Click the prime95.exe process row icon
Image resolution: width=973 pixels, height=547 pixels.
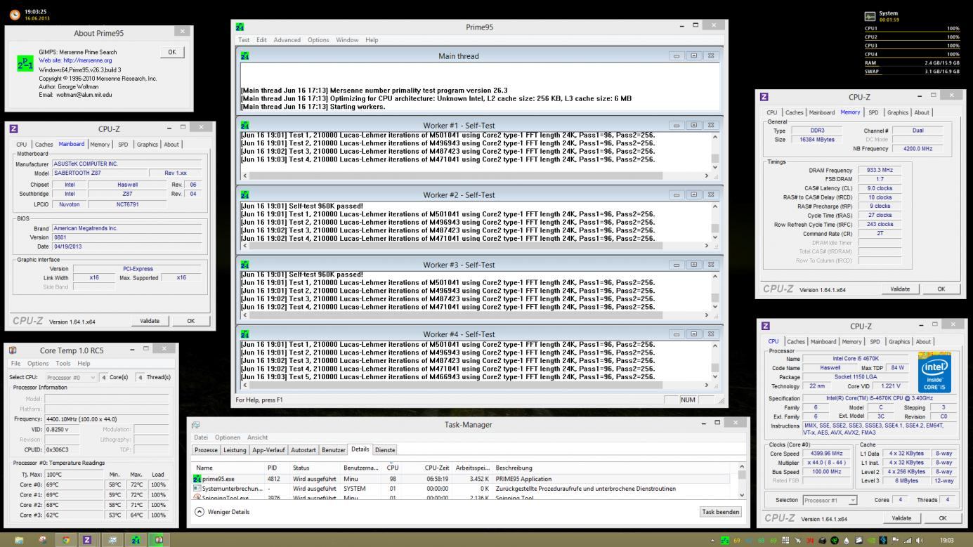pyautogui.click(x=197, y=478)
